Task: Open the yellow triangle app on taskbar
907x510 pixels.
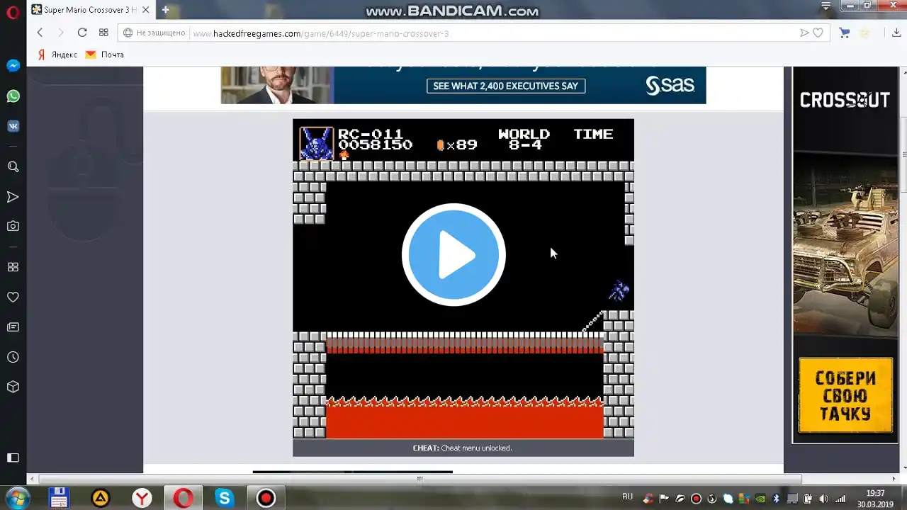Action: tap(101, 498)
